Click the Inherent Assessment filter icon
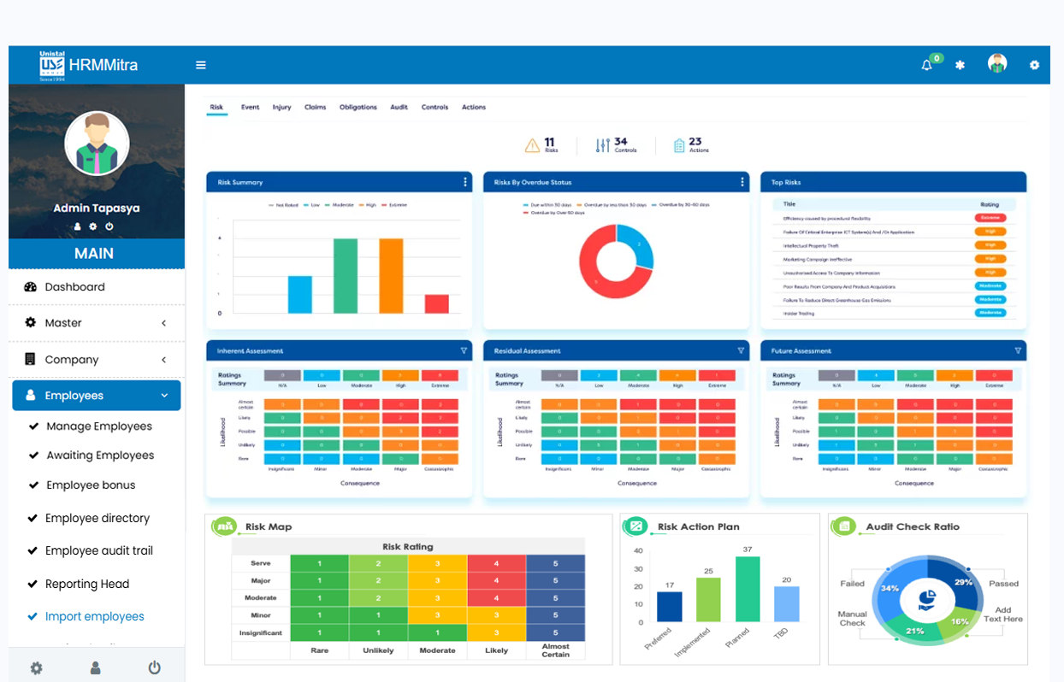This screenshot has height=682, width=1064. [464, 350]
